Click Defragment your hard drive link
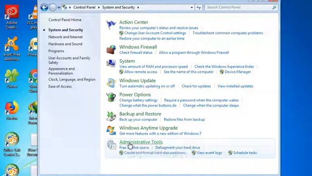Image resolution: width=312 pixels, height=176 pixels. coord(177,148)
